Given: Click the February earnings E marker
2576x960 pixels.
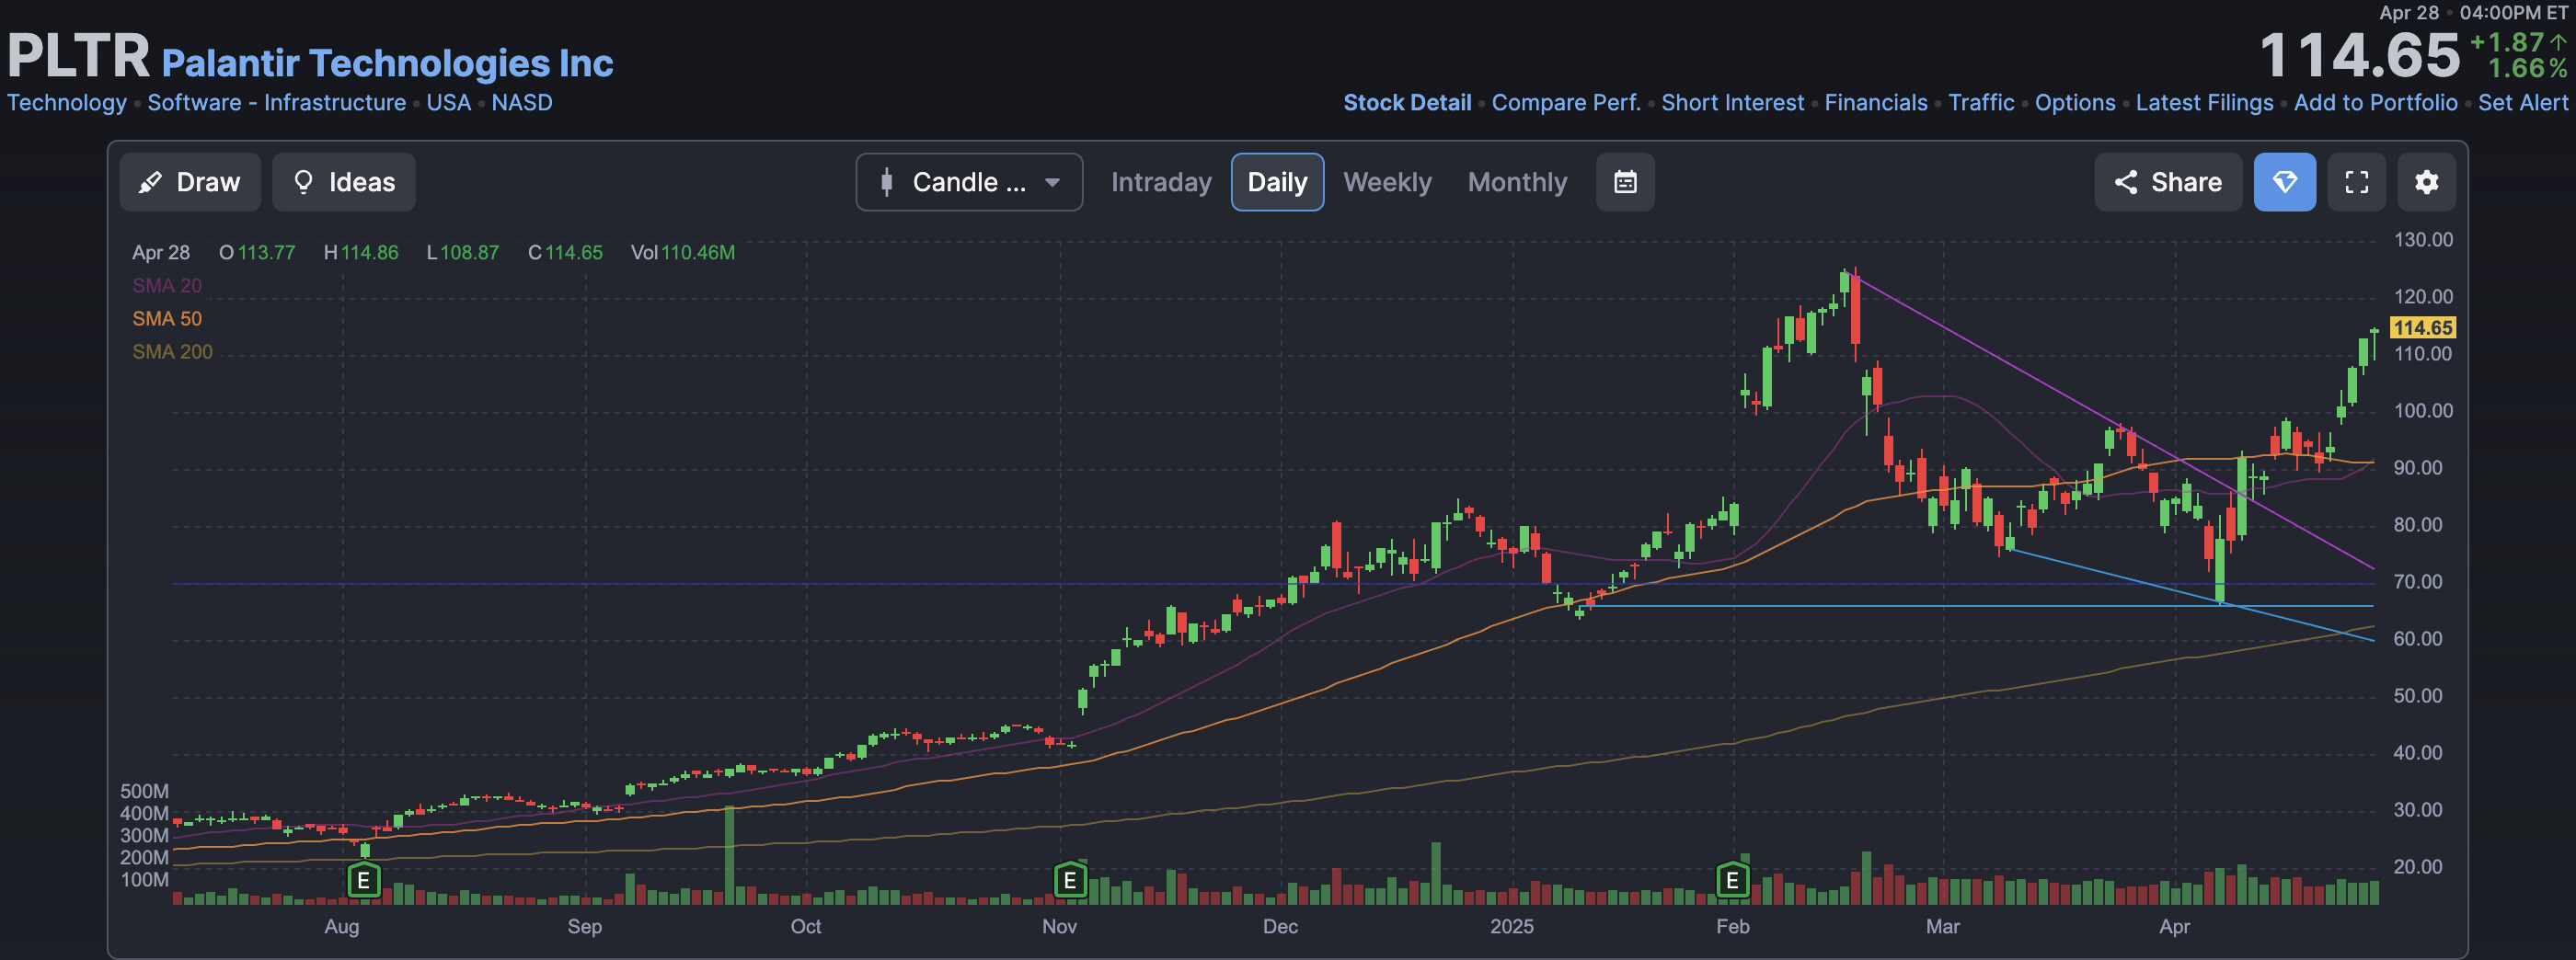Looking at the screenshot, I should tap(1732, 881).
